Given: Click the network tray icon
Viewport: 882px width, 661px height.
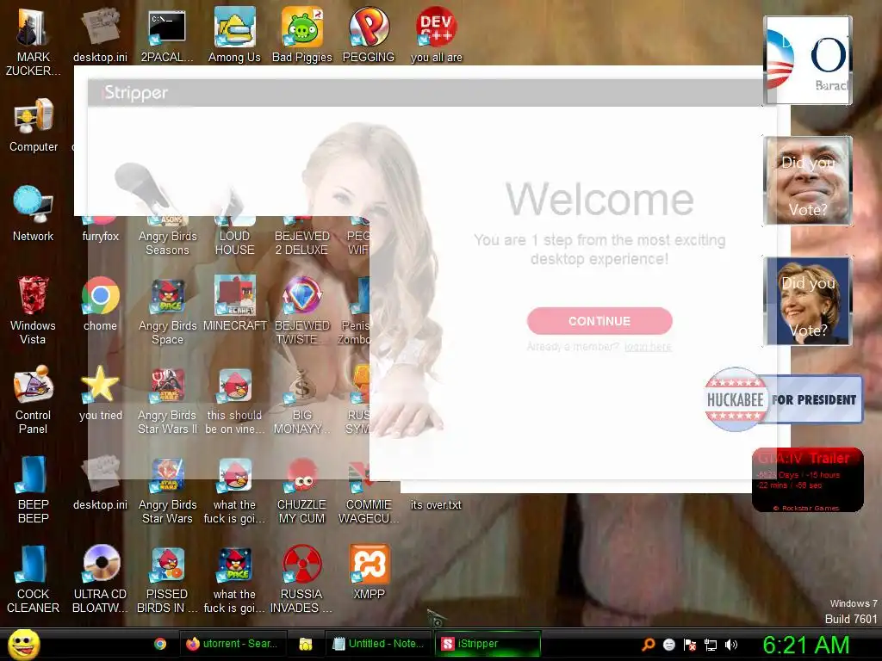Looking at the screenshot, I should 711,645.
